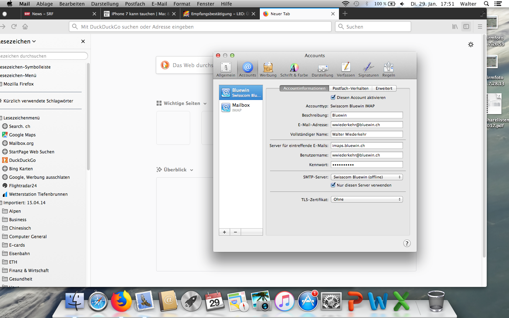Open Launchpad rocket icon in dock
This screenshot has width=509, height=318.
[x=191, y=301]
